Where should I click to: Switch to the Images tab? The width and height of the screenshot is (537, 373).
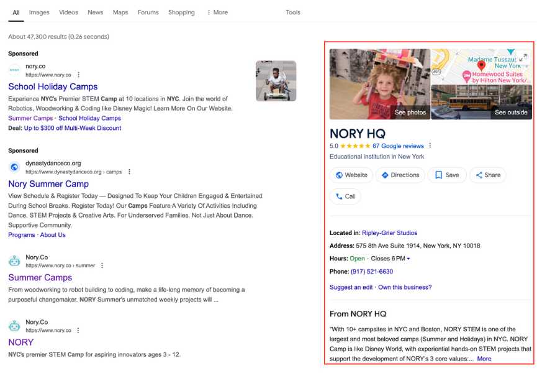pos(39,12)
